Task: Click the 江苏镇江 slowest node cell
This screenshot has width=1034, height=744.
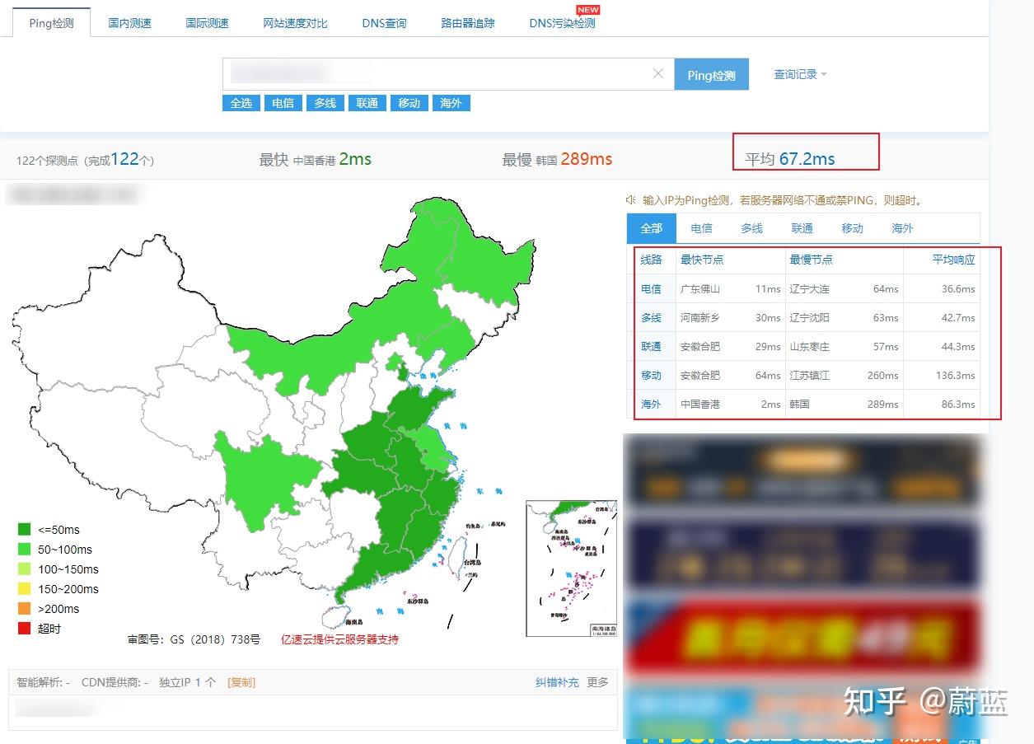Action: [809, 376]
